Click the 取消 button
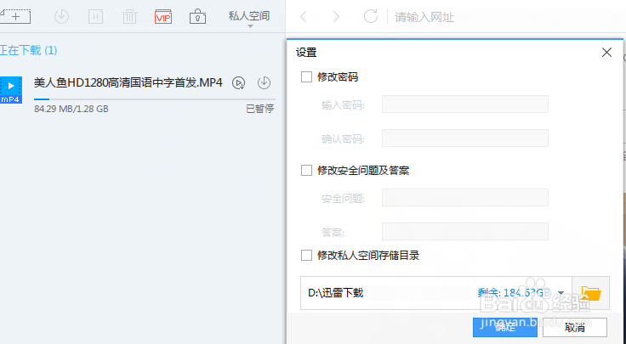The width and height of the screenshot is (626, 344). tap(575, 327)
